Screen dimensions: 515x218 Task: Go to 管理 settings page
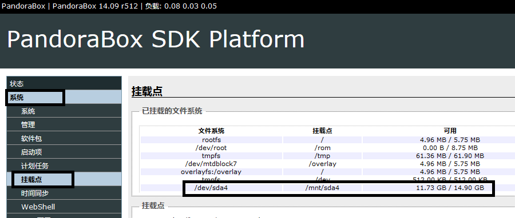[64, 125]
